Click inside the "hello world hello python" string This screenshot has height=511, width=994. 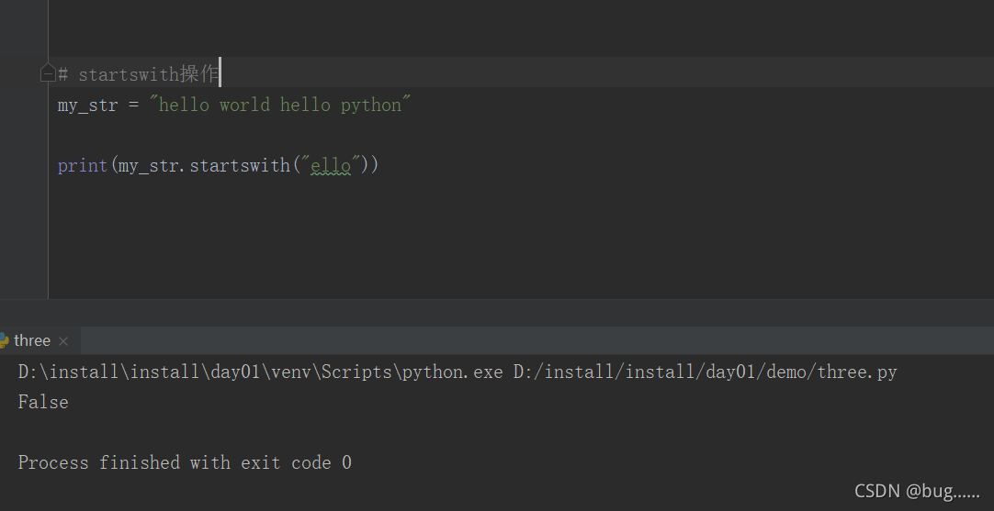tap(280, 105)
